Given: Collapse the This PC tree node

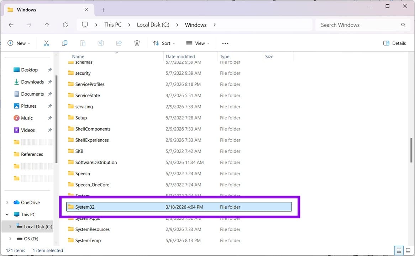Looking at the screenshot, I should 7,214.
